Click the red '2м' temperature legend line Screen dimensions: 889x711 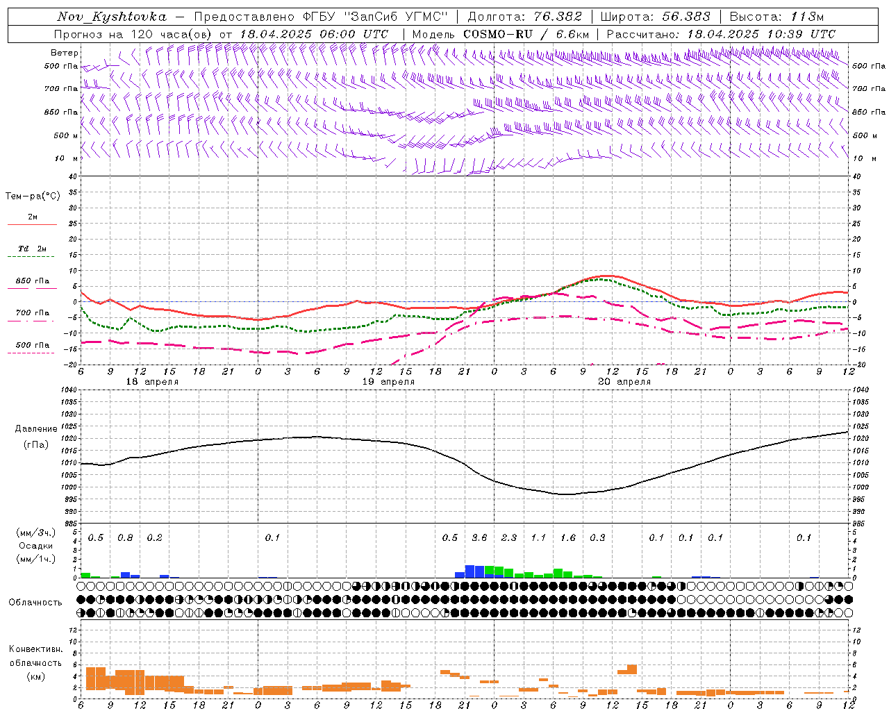click(32, 224)
